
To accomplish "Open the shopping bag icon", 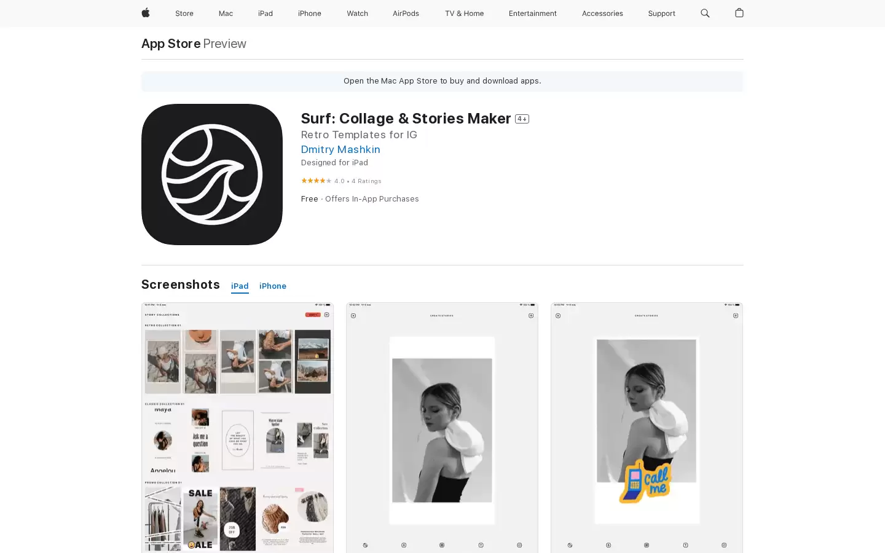I will (x=739, y=13).
